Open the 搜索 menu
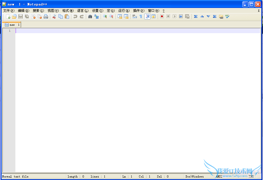 [38, 11]
